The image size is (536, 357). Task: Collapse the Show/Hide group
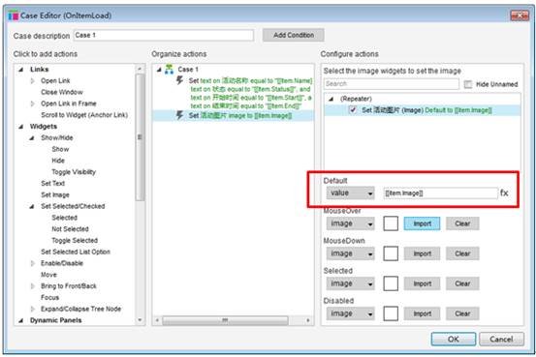[x=32, y=138]
